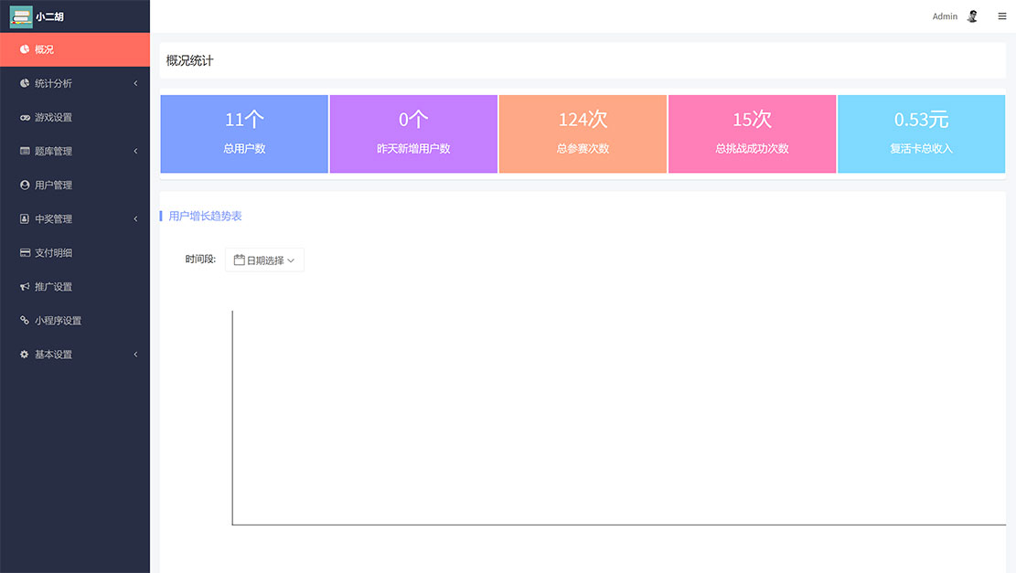Click the 复活卡总收入 card
The height and width of the screenshot is (573, 1016).
click(921, 133)
